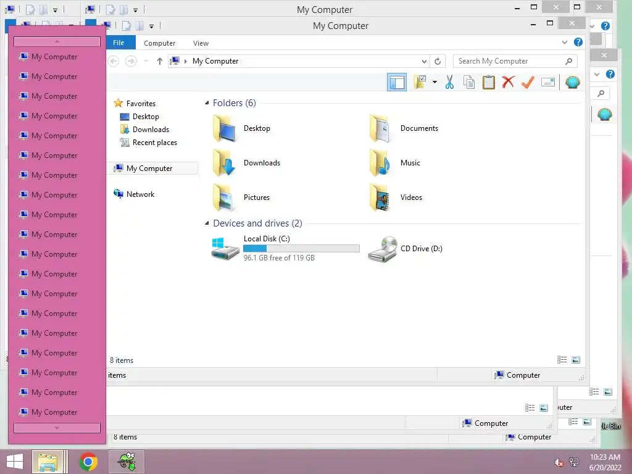Image resolution: width=632 pixels, height=474 pixels.
Task: Click the teal seashell icon in front toolbar
Action: click(572, 82)
